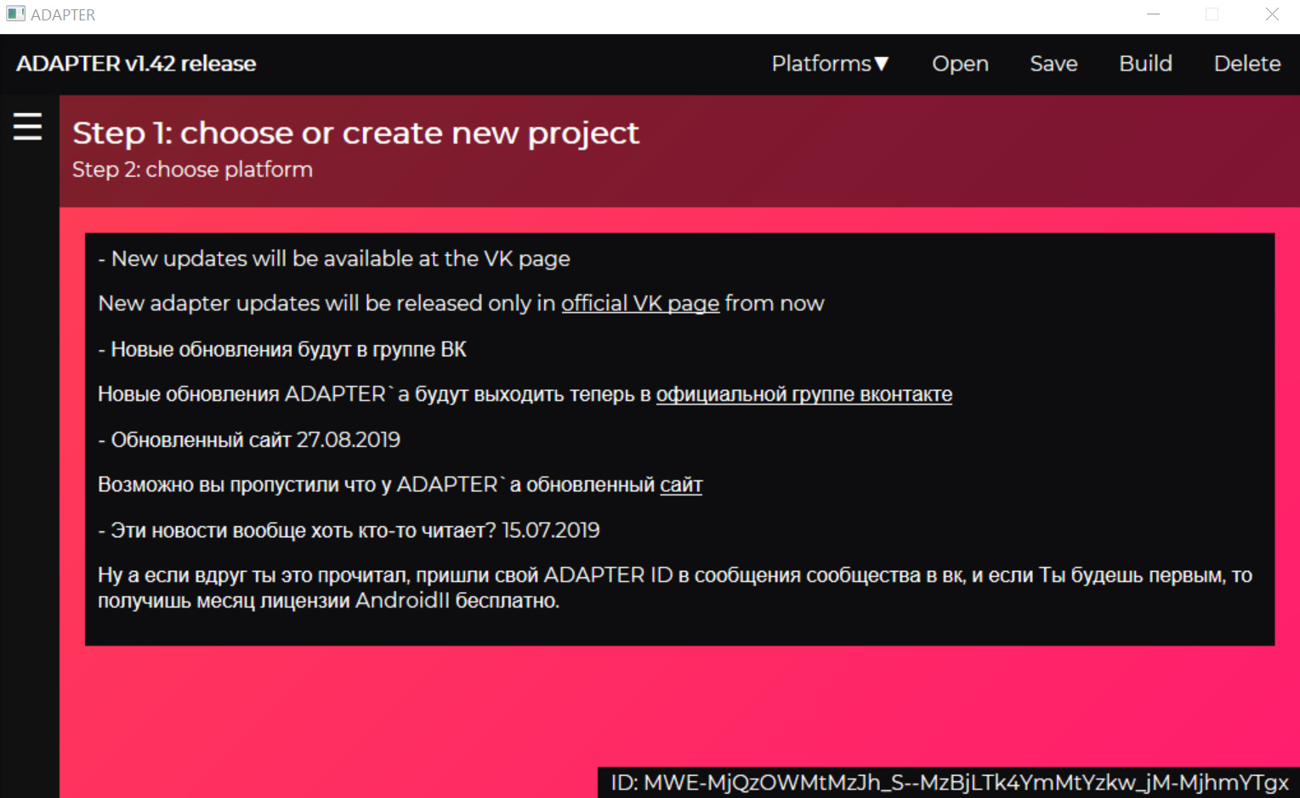Open the 'официальной группе вконтакте' link
Screen dimensions: 1300x798
[x=804, y=394]
